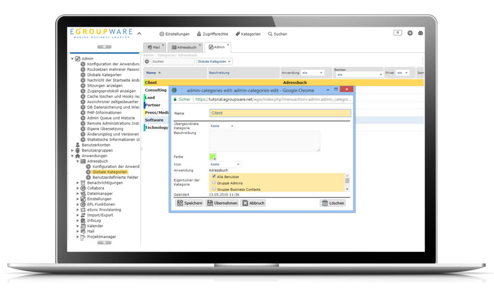The image size is (494, 295).
Task: Enable the Gruppe Business Contacts checkbox
Action: tap(214, 189)
